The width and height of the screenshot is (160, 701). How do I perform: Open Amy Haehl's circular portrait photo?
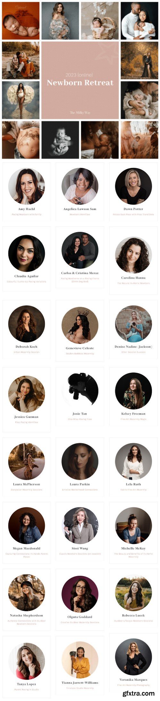[27, 186]
